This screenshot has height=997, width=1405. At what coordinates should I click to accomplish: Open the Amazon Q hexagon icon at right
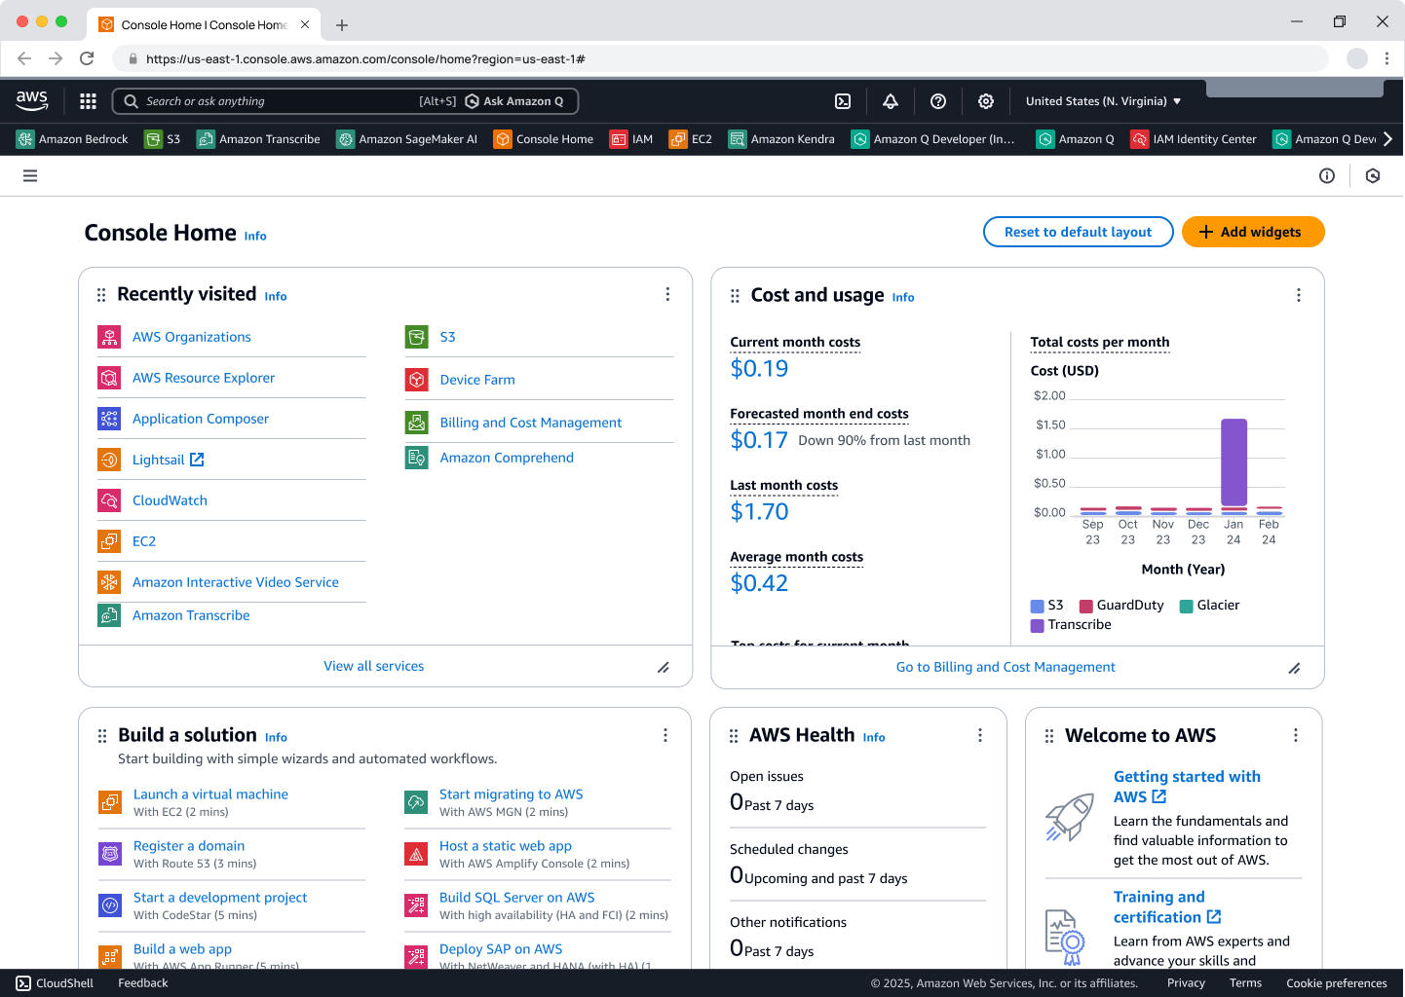coord(1373,176)
